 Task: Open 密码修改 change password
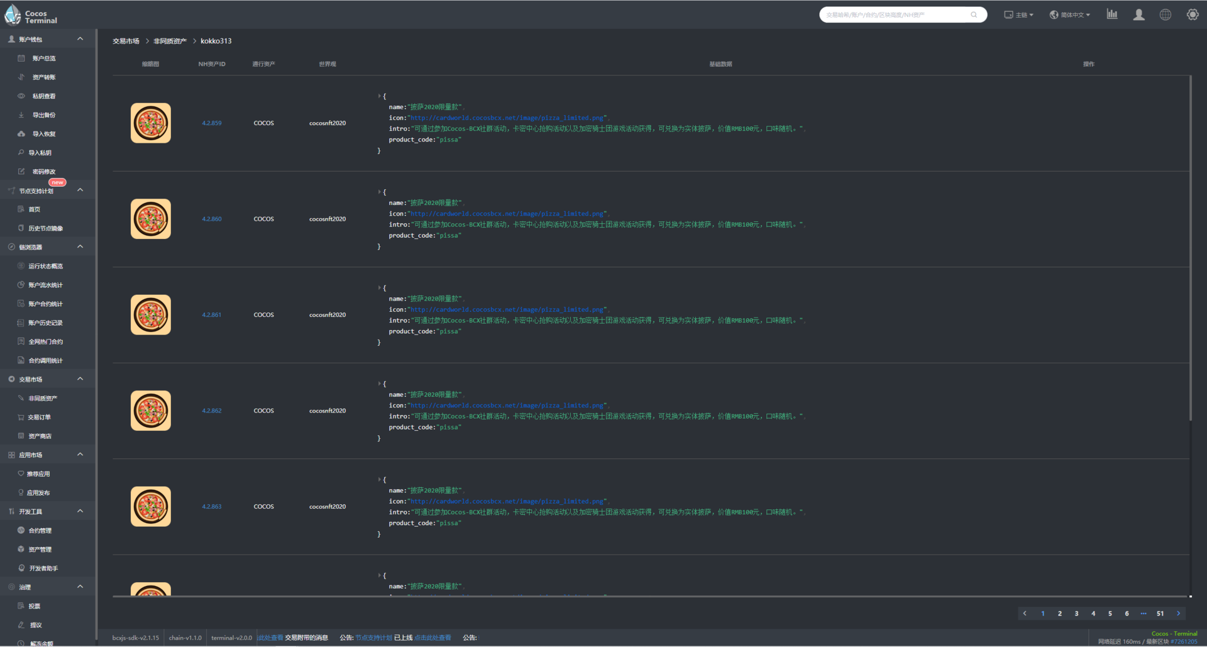[x=44, y=172]
